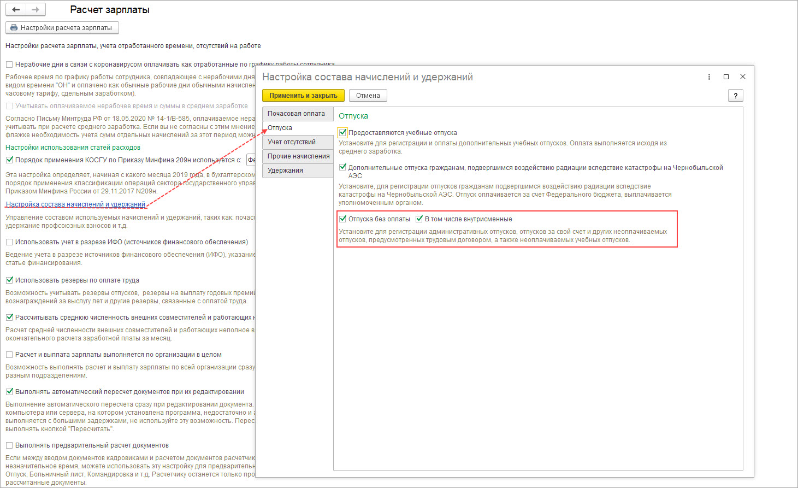
Task: Go back with the left arrow button
Action: pos(16,9)
